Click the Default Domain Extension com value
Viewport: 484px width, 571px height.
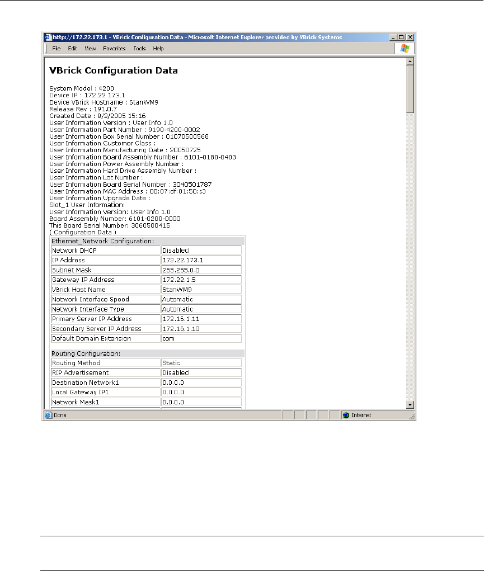point(201,338)
